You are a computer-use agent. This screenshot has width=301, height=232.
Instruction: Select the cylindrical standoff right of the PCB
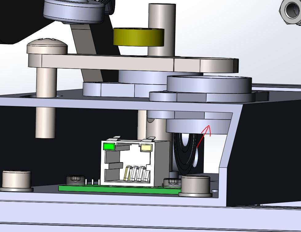(196, 185)
